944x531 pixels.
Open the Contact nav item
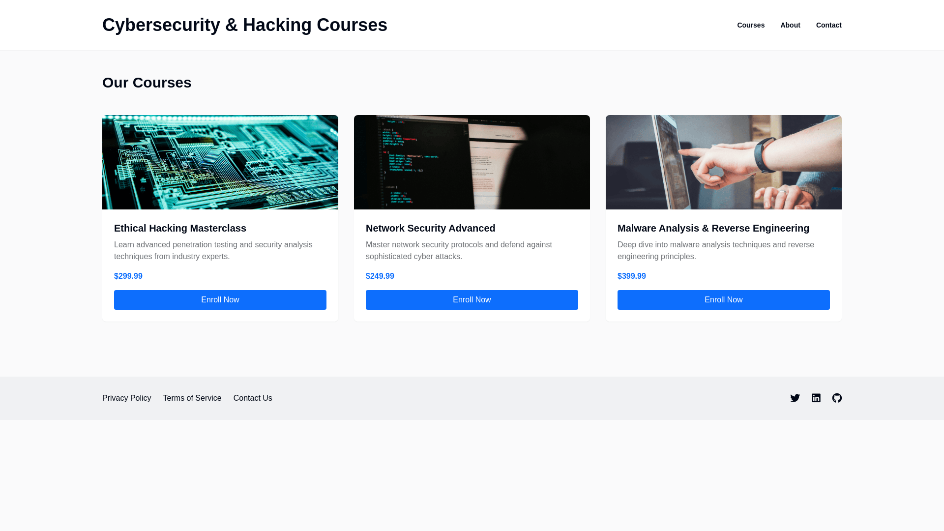(829, 25)
